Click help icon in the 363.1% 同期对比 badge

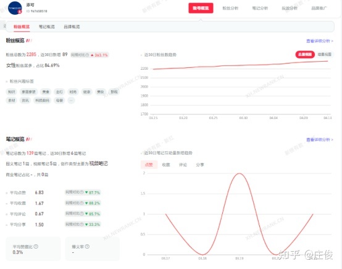[x=87, y=55]
